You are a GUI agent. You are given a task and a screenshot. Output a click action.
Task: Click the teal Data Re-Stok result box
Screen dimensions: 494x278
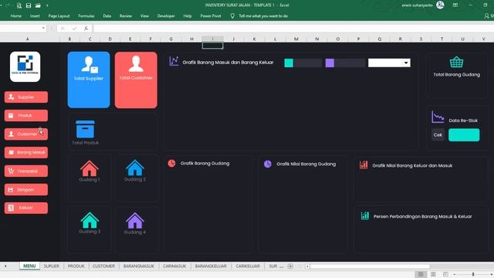click(x=464, y=135)
